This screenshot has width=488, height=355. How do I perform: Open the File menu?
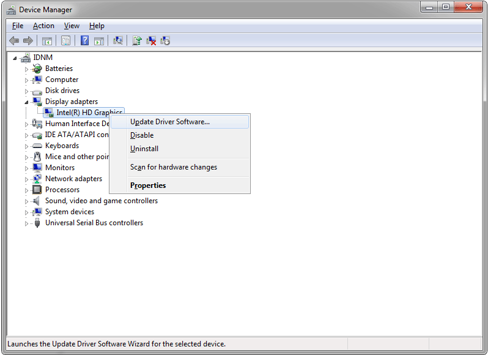pos(18,26)
